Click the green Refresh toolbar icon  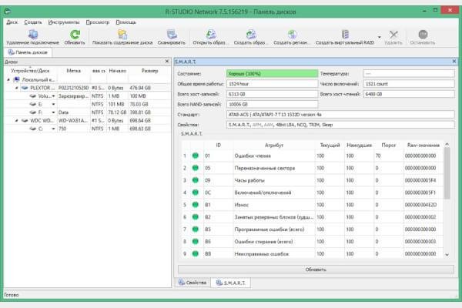(75, 35)
